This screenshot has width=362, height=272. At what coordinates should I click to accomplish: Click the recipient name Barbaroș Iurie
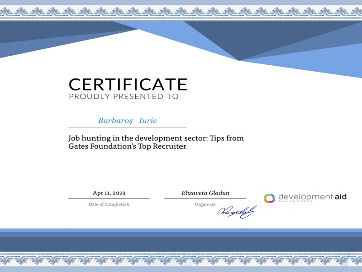127,121
